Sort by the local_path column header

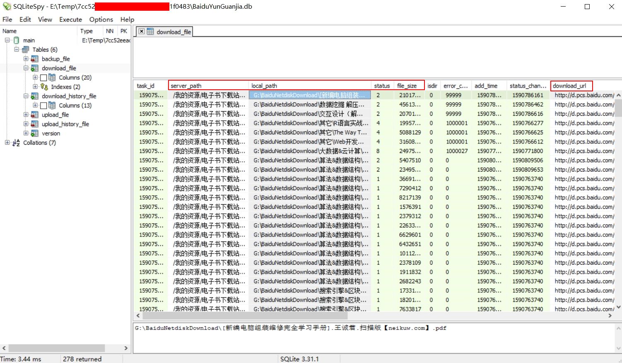[310, 86]
